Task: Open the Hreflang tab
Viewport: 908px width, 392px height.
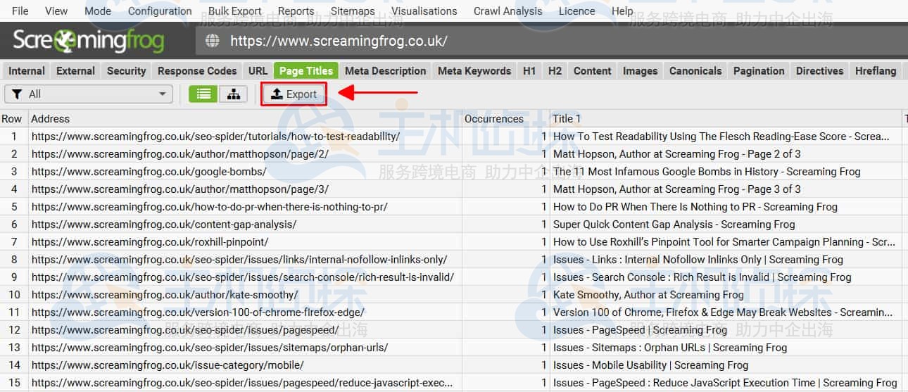Action: tap(876, 71)
